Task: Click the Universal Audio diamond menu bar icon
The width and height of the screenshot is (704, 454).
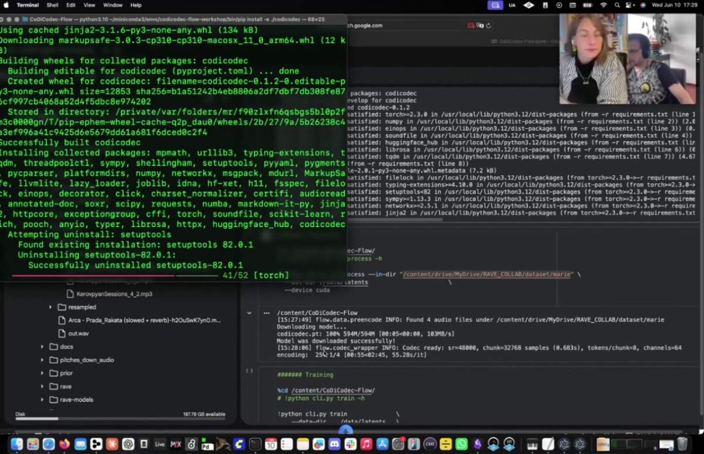Action: pyautogui.click(x=529, y=5)
